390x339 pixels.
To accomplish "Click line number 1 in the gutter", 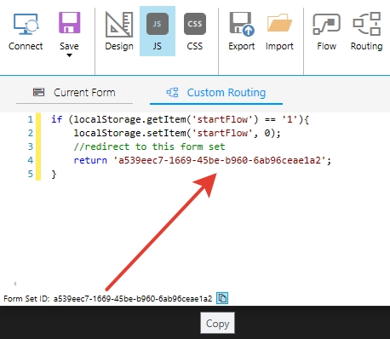I will [30, 119].
